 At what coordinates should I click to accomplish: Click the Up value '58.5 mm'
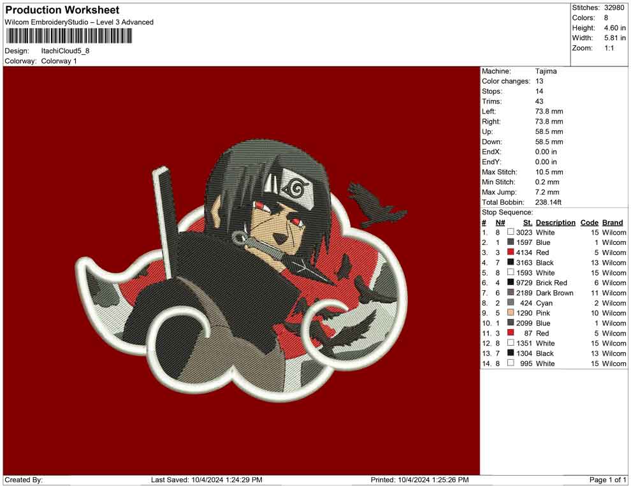pyautogui.click(x=549, y=131)
